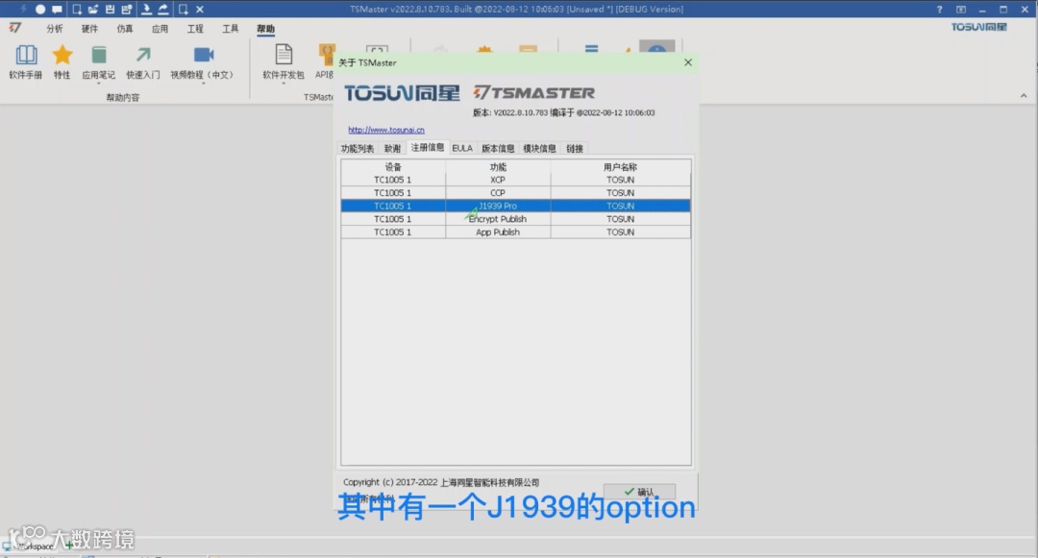Screen dimensions: 1038x558
Task: Click TOSUN in the Encrypt Publish row
Action: pyautogui.click(x=620, y=219)
